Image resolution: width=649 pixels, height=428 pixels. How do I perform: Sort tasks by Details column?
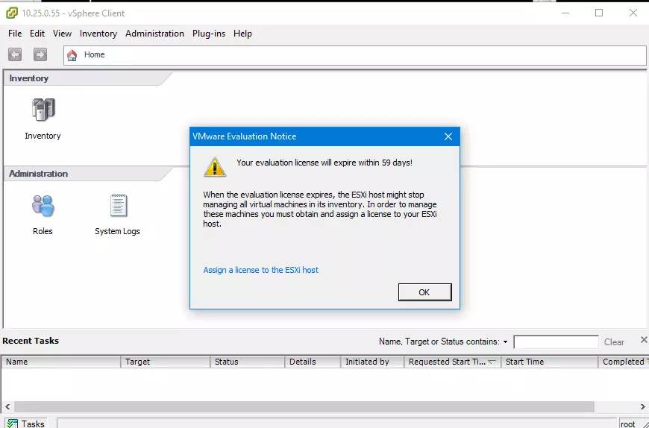tap(313, 362)
